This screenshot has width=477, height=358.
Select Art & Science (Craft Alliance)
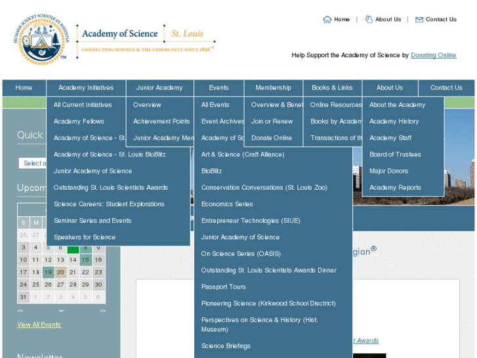point(243,154)
